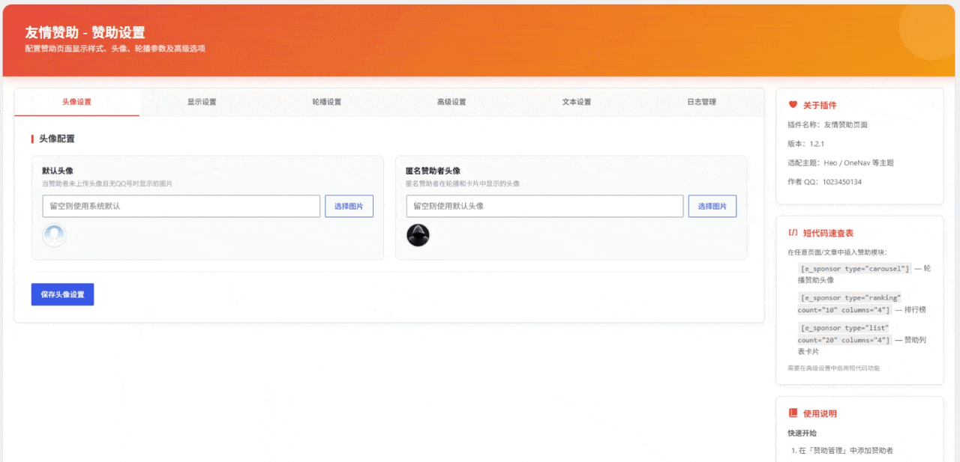This screenshot has height=462, width=960.
Task: Click the anonymous sponsor avatar preview thumbnail
Action: click(418, 235)
